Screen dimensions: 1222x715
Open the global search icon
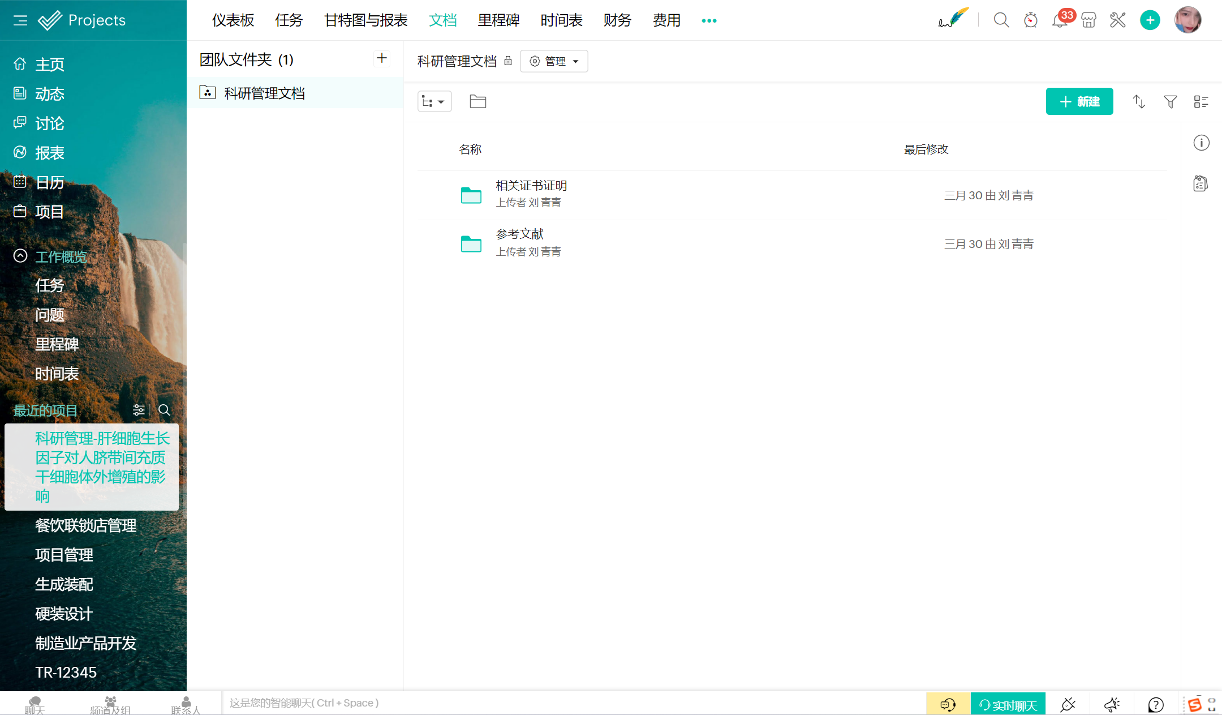click(1001, 20)
